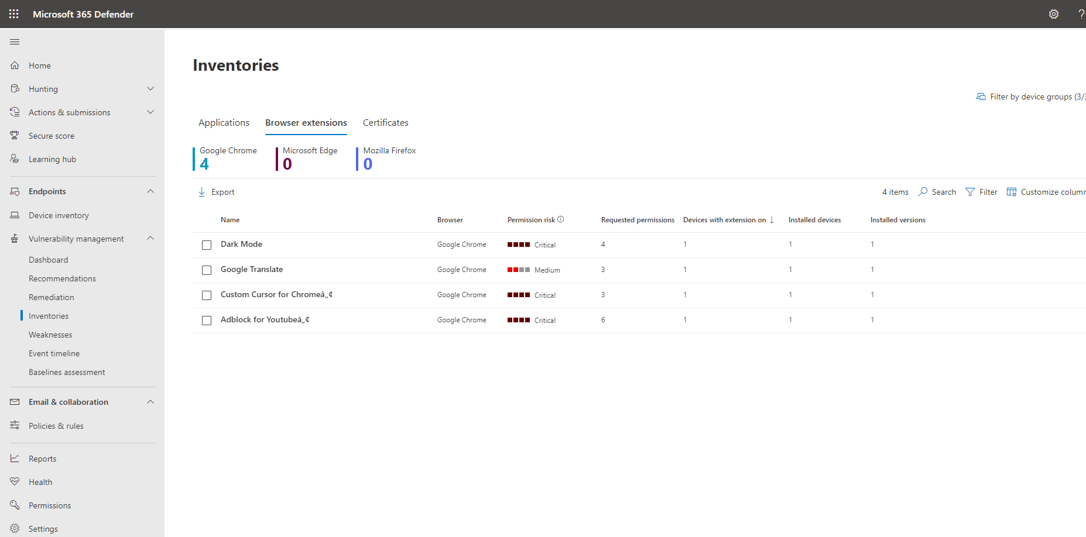
Task: Sort by Installed devices column header
Action: pos(814,220)
